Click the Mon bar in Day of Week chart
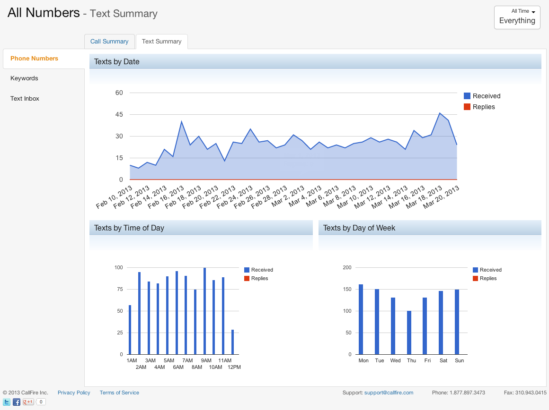Viewport: 549px width, 410px height. coord(361,319)
